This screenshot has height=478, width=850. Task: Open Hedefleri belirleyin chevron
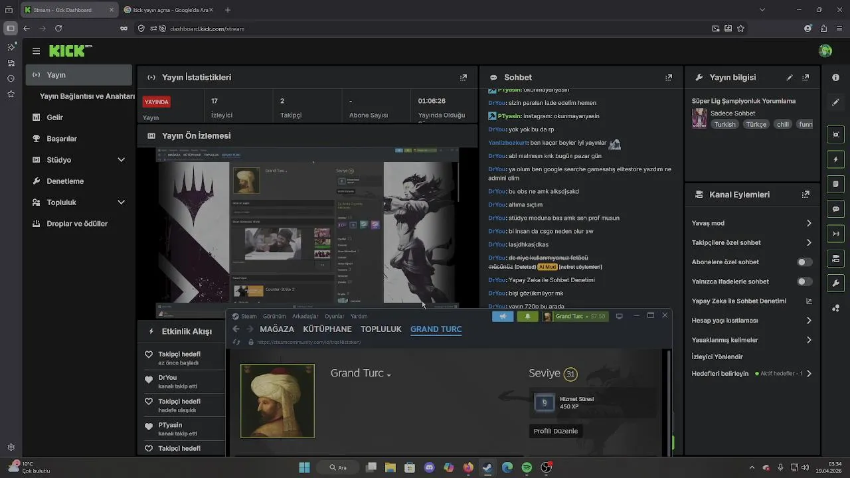(x=809, y=374)
